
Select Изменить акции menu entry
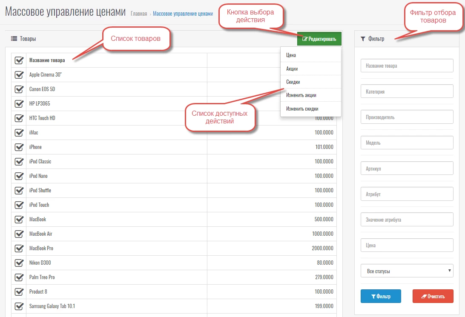coord(301,95)
